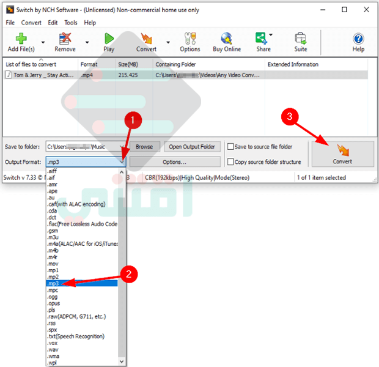This screenshot has width=379, height=367.
Task: Open the Add File(s) dropdown arrow
Action: (43, 42)
